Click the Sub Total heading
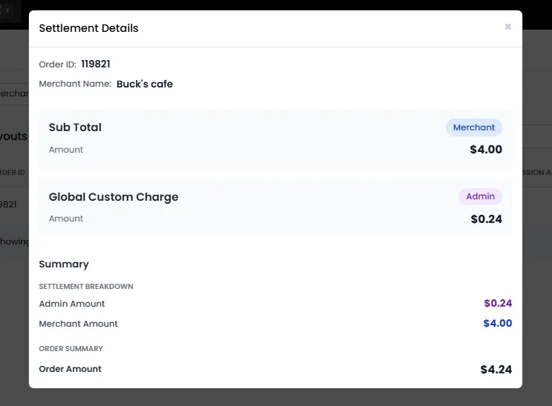This screenshot has width=552, height=406. (x=75, y=127)
